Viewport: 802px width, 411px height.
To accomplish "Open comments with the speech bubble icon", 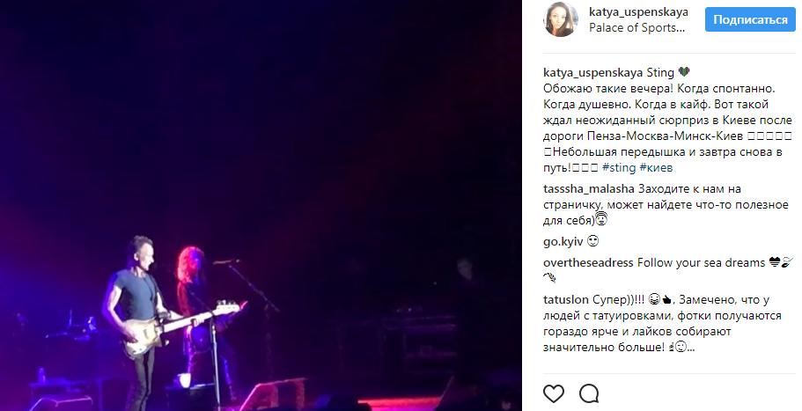I will (x=589, y=393).
